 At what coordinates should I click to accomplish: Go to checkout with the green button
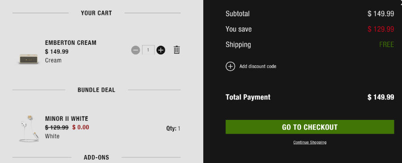click(x=310, y=127)
